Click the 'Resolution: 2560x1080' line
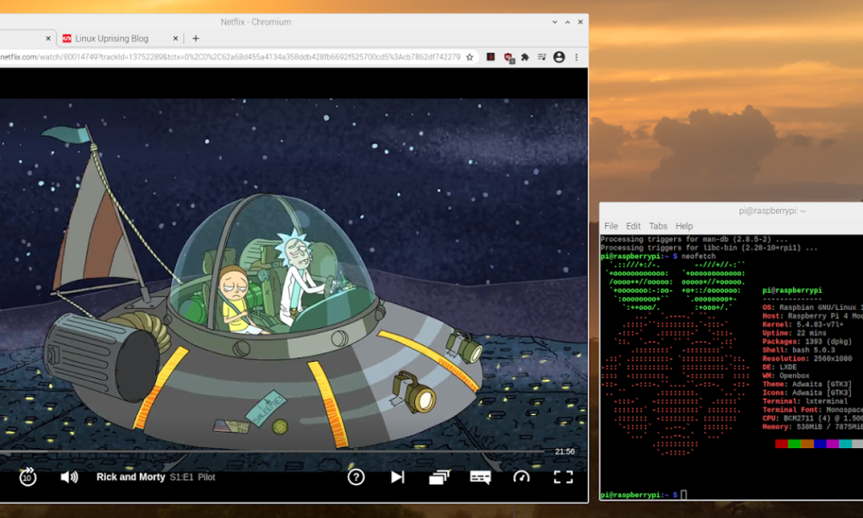Viewport: 863px width, 518px height. 806,358
